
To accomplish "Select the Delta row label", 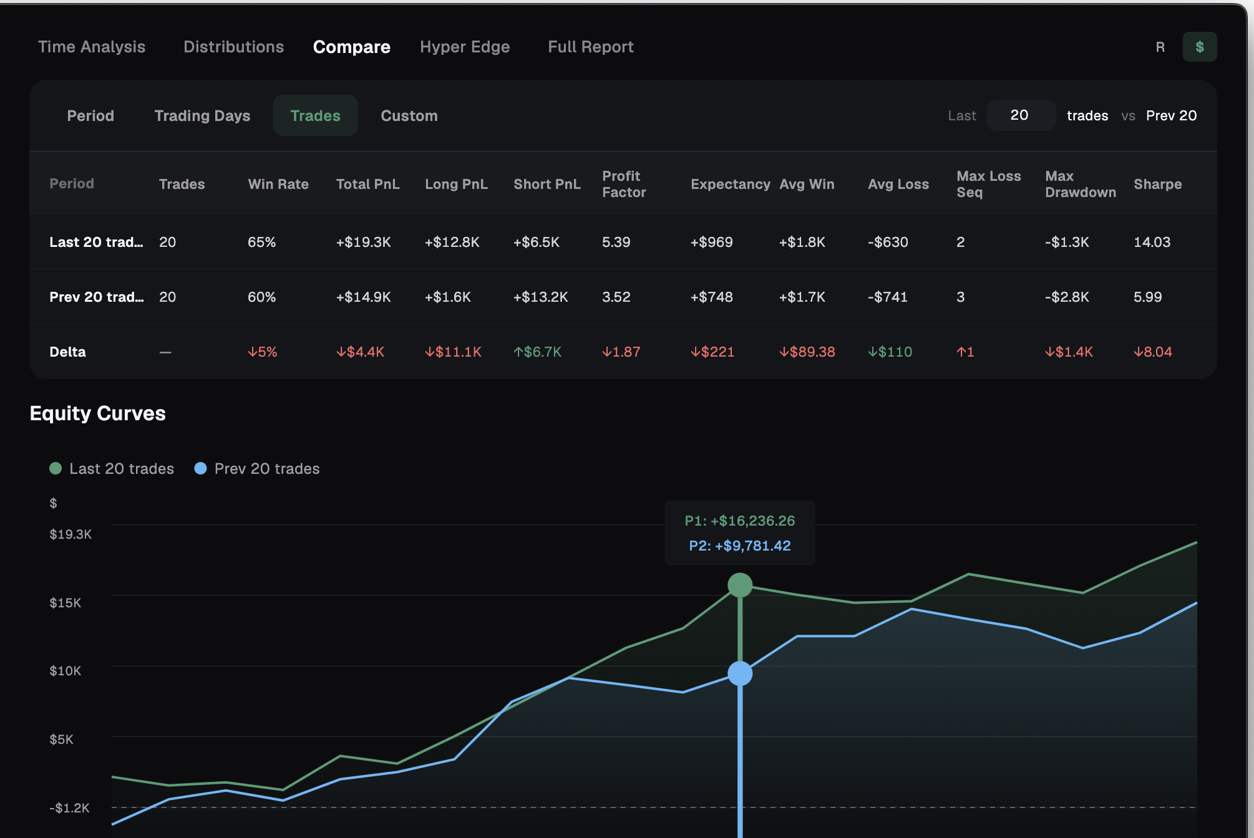I will pos(67,352).
